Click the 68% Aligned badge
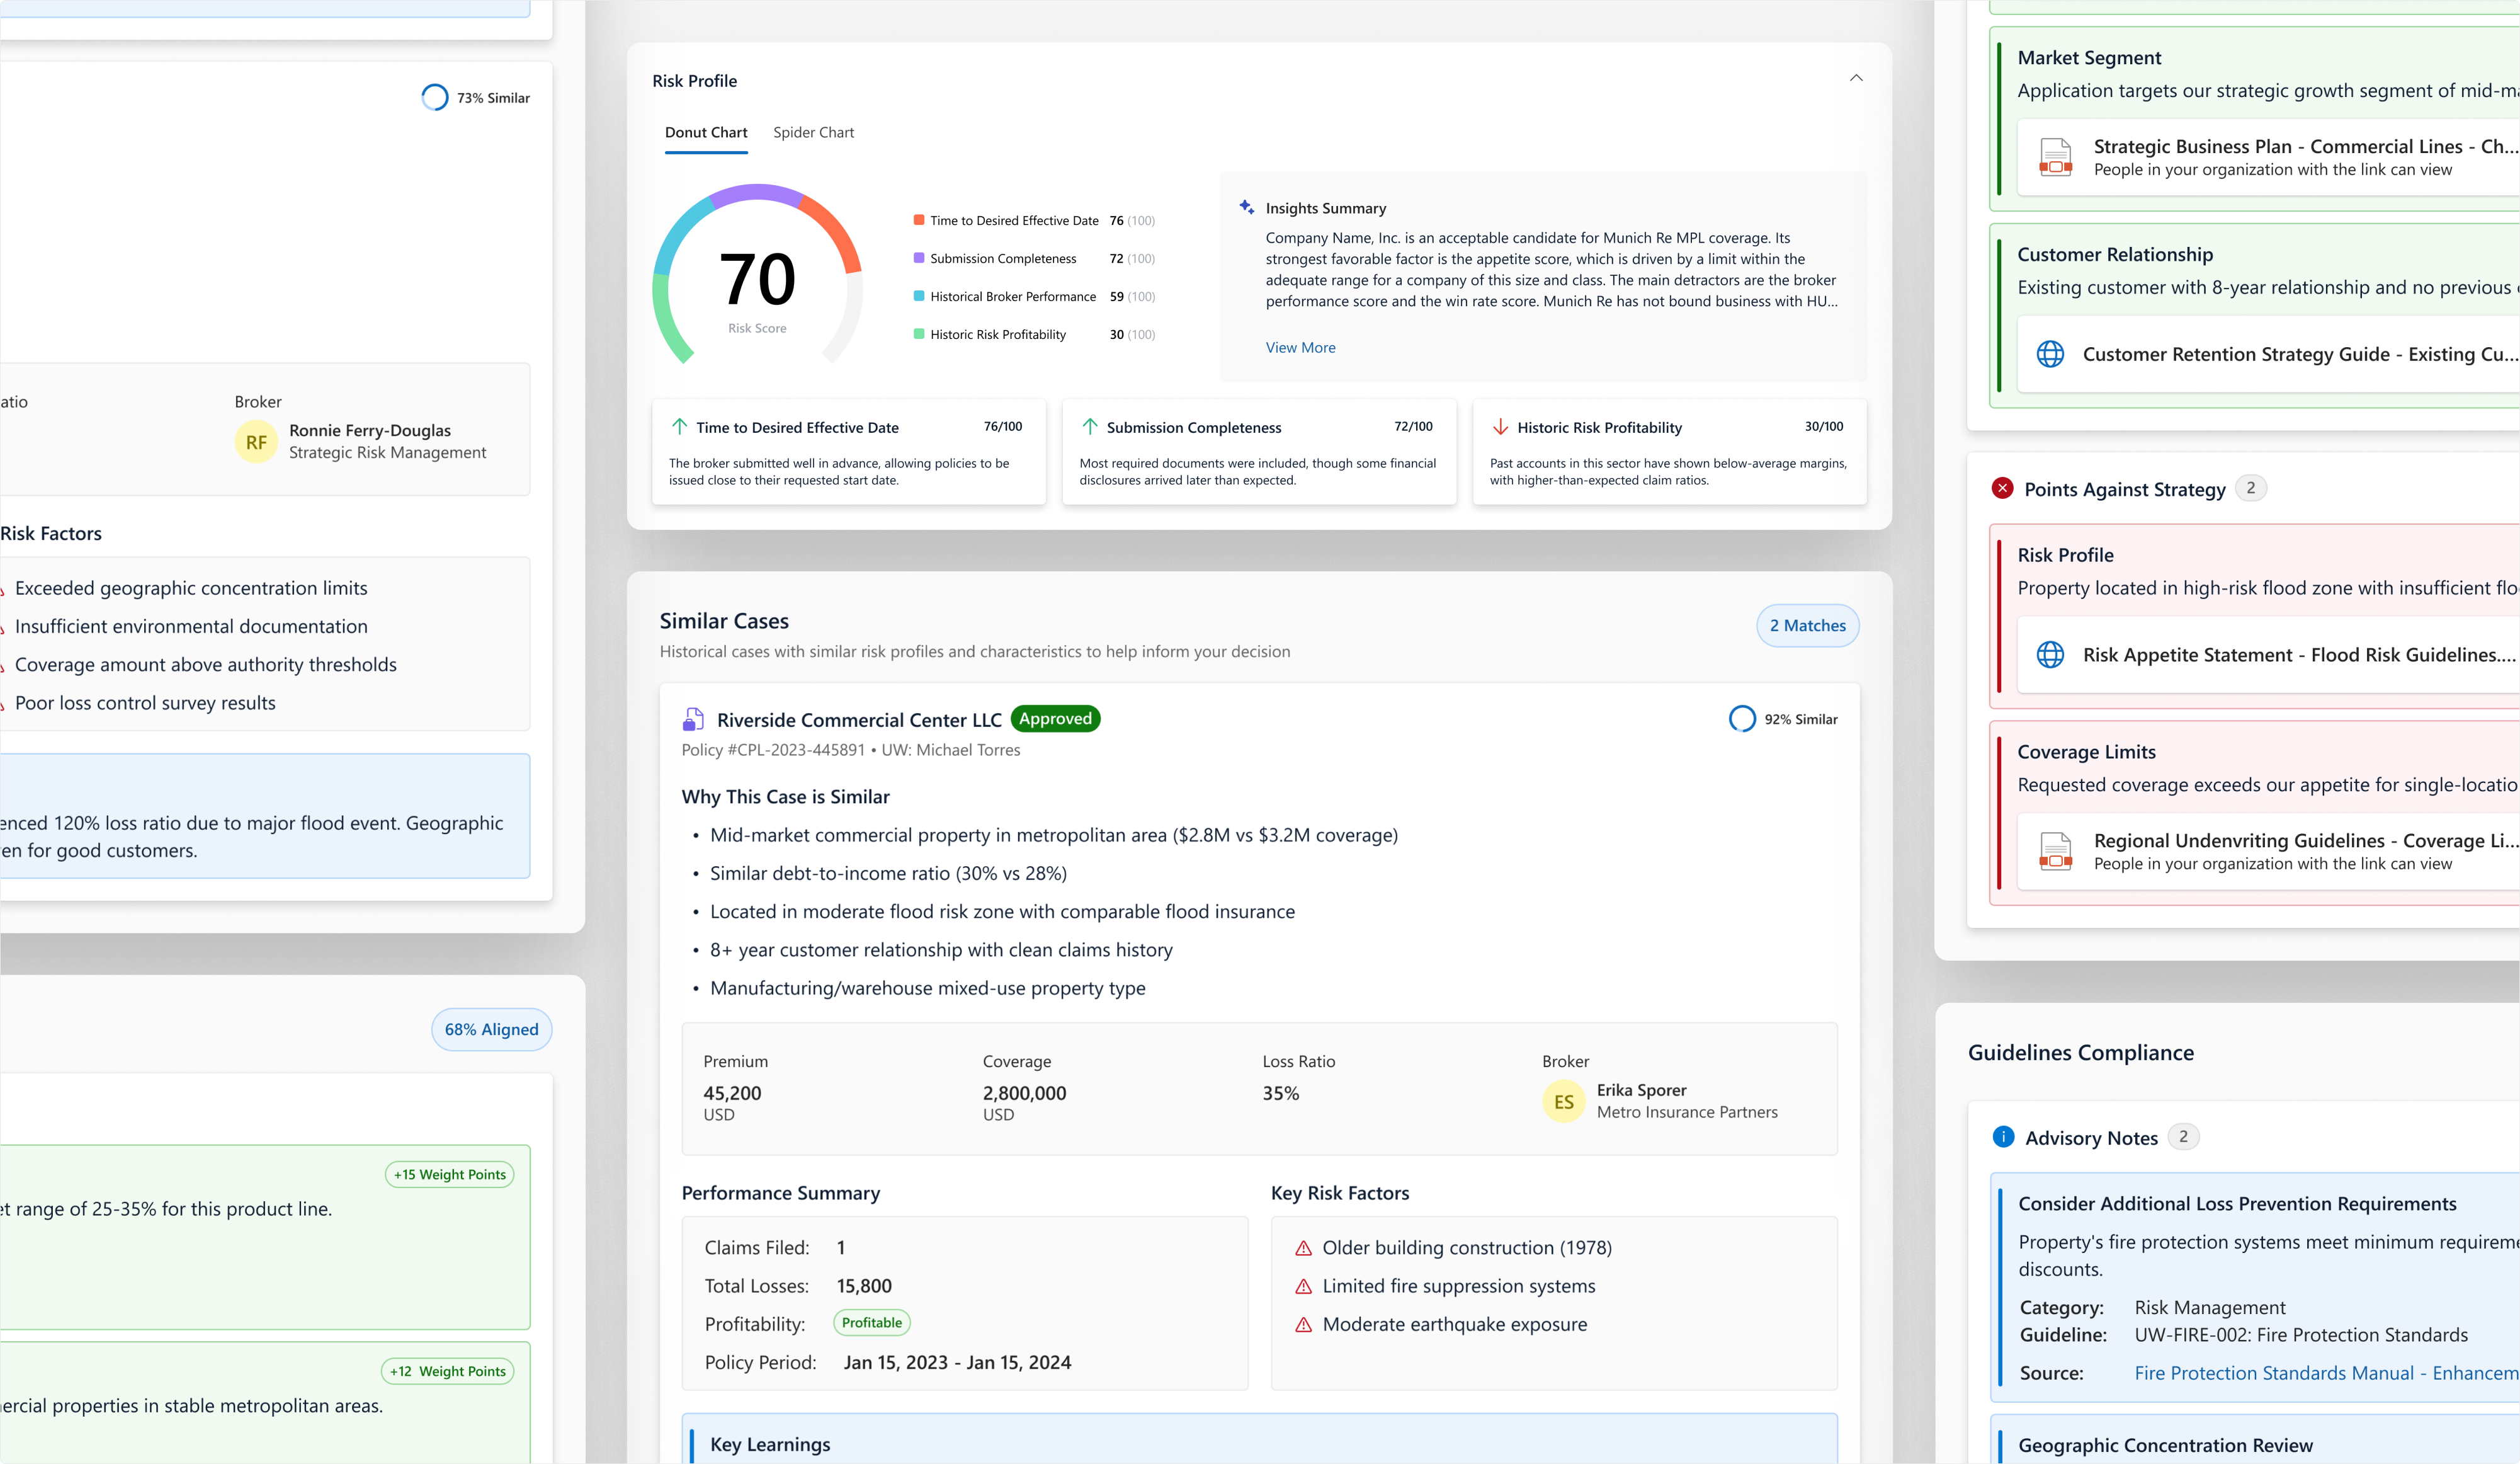This screenshot has height=1464, width=2520. tap(491, 1030)
